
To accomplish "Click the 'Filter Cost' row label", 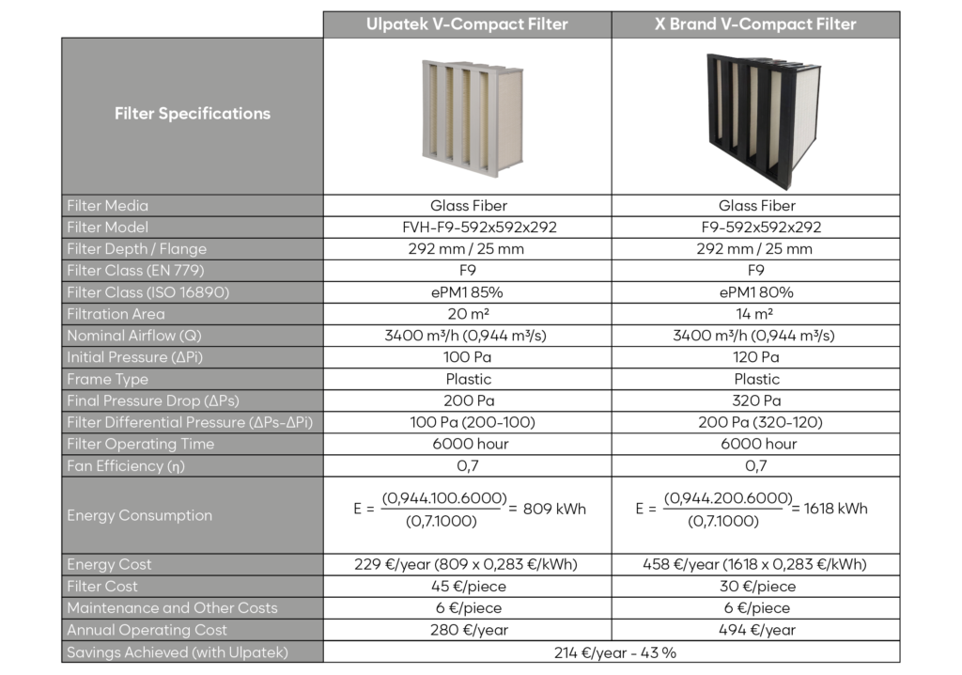I will click(101, 587).
